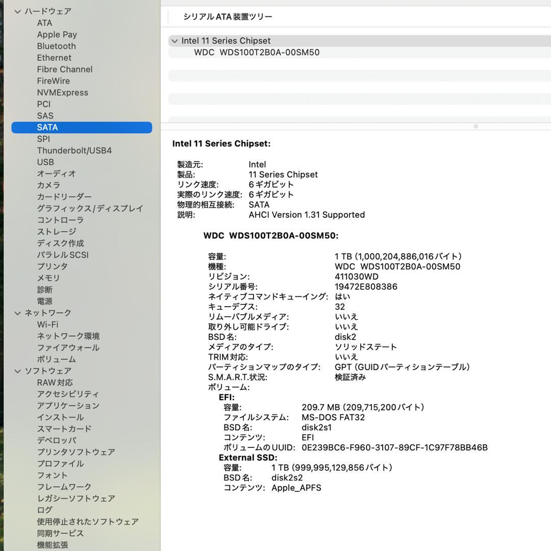This screenshot has height=551, width=551.
Task: Select Fibre Channel in the sidebar
Action: 65,69
